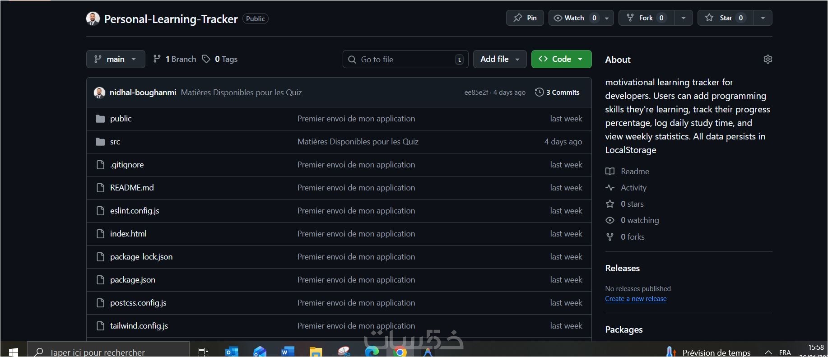Screen dimensions: 828x357
Task: Open the README.md file
Action: 132,188
